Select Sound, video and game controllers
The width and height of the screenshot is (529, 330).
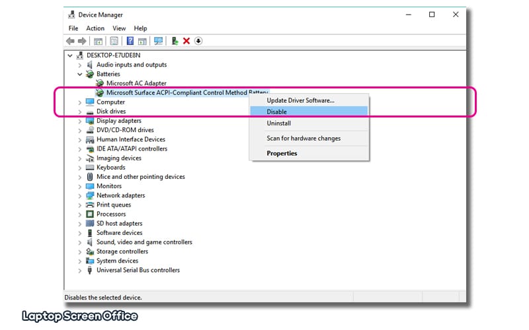click(144, 242)
